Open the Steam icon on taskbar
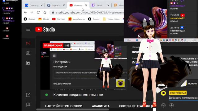This screenshot has width=198, height=111. (x=176, y=40)
